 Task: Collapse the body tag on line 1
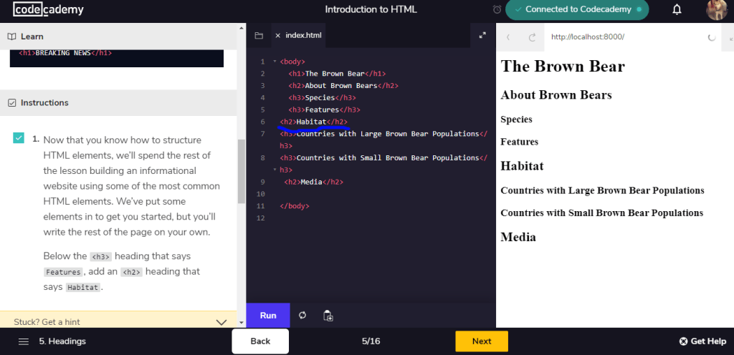(275, 62)
